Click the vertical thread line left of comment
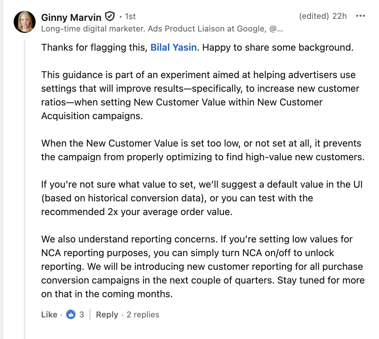 (x=25, y=188)
